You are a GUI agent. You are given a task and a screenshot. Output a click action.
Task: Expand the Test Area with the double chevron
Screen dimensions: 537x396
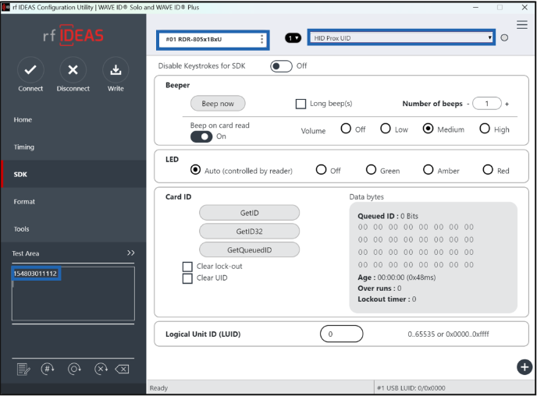[x=131, y=253]
